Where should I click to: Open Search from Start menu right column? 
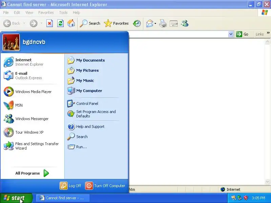[x=97, y=137]
